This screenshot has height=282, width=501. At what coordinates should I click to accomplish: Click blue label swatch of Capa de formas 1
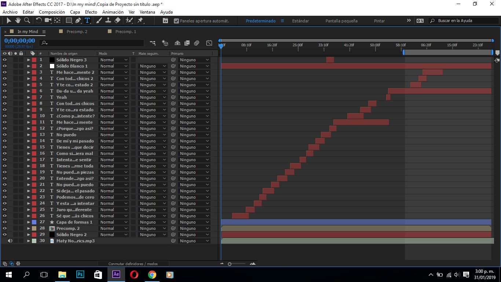(x=34, y=222)
